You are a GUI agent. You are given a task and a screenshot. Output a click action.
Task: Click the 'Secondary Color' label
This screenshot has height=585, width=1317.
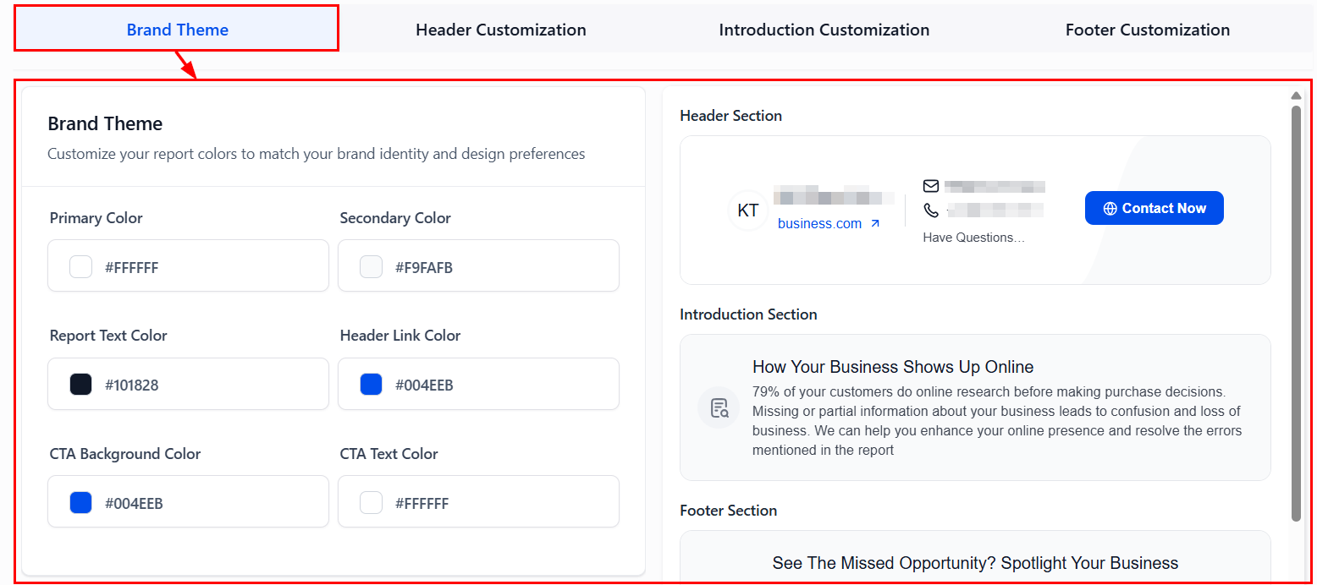(x=395, y=218)
